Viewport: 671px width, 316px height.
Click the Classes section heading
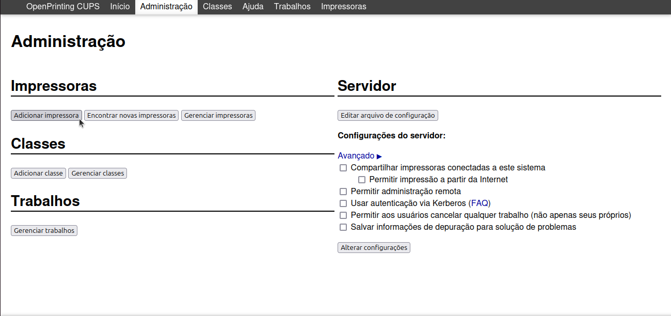[x=38, y=144]
